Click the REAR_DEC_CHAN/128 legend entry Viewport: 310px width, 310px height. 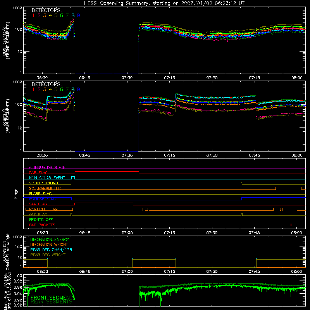point(51,250)
